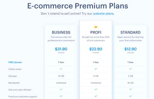
Task: Open the website plans link
Action: [x=103, y=14]
